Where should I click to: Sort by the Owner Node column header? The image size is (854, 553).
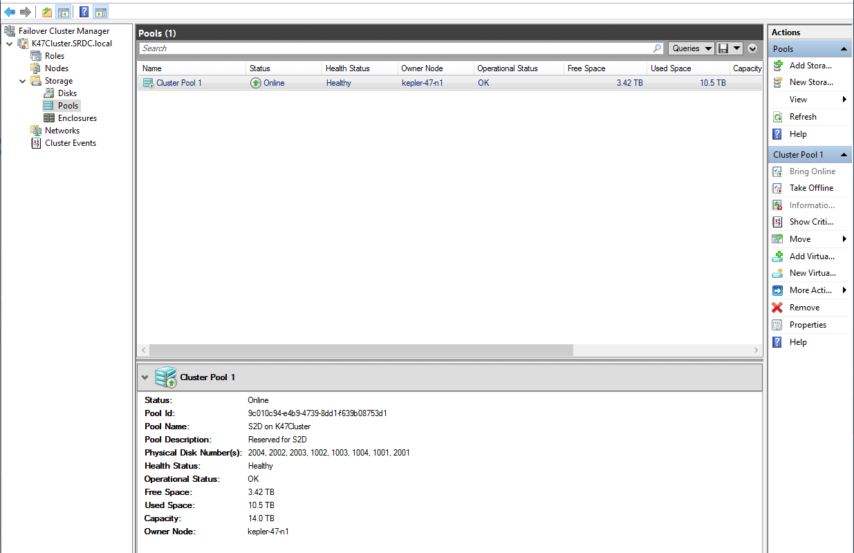pyautogui.click(x=436, y=68)
